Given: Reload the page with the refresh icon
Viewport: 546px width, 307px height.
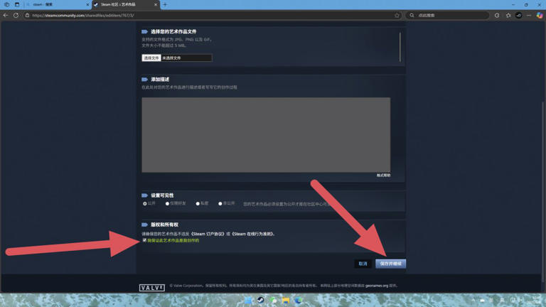Looking at the screenshot, I should pyautogui.click(x=16, y=16).
